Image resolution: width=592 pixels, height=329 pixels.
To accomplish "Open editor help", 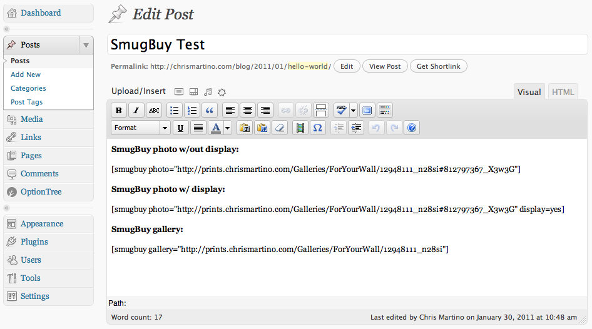I will tap(412, 128).
